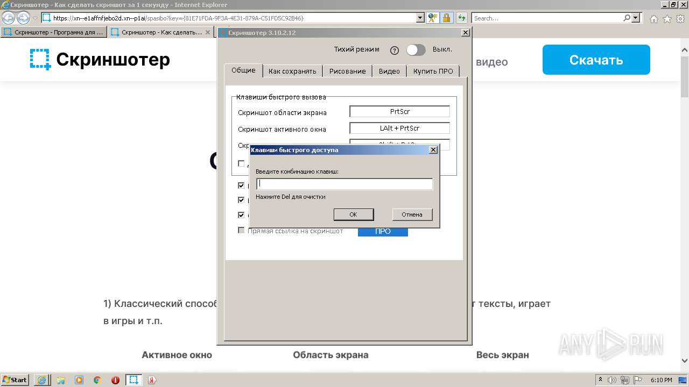Close the Скриншотер settings window
The width and height of the screenshot is (689, 387).
(466, 33)
